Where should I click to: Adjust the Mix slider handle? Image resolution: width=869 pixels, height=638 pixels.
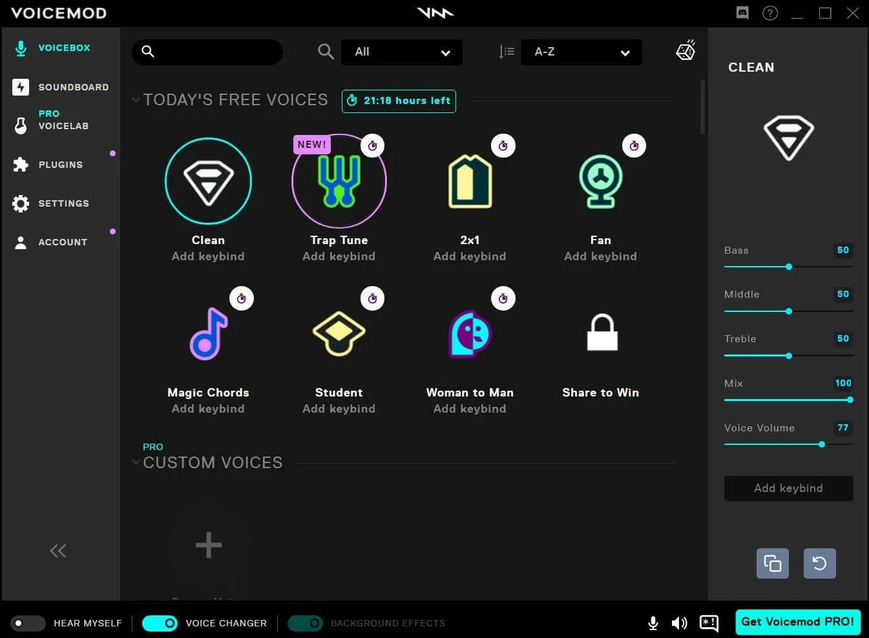coord(850,400)
